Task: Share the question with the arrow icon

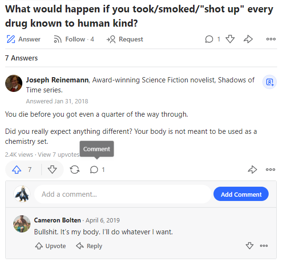Action: tap(248, 39)
